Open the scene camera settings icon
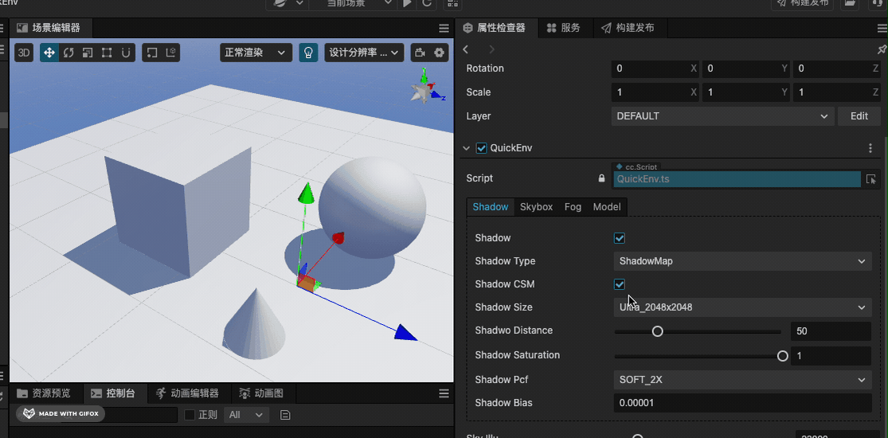 tap(421, 53)
